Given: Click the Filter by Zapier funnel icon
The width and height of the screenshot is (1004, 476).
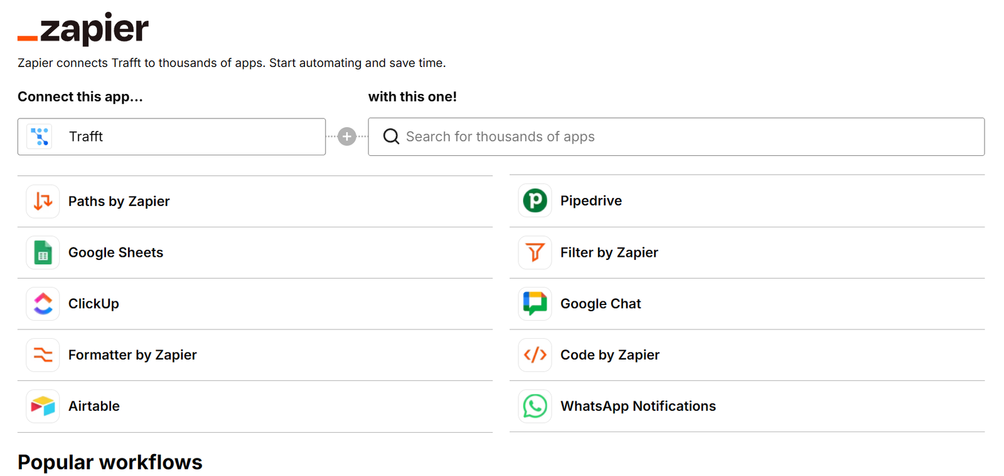Looking at the screenshot, I should tap(535, 252).
